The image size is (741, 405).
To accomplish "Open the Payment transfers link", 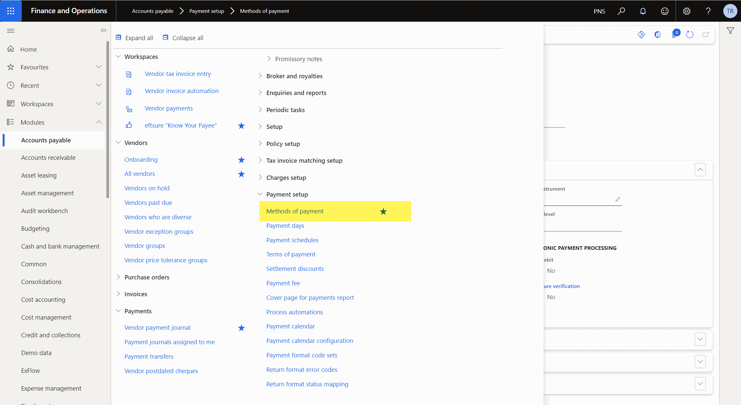I will pos(149,356).
